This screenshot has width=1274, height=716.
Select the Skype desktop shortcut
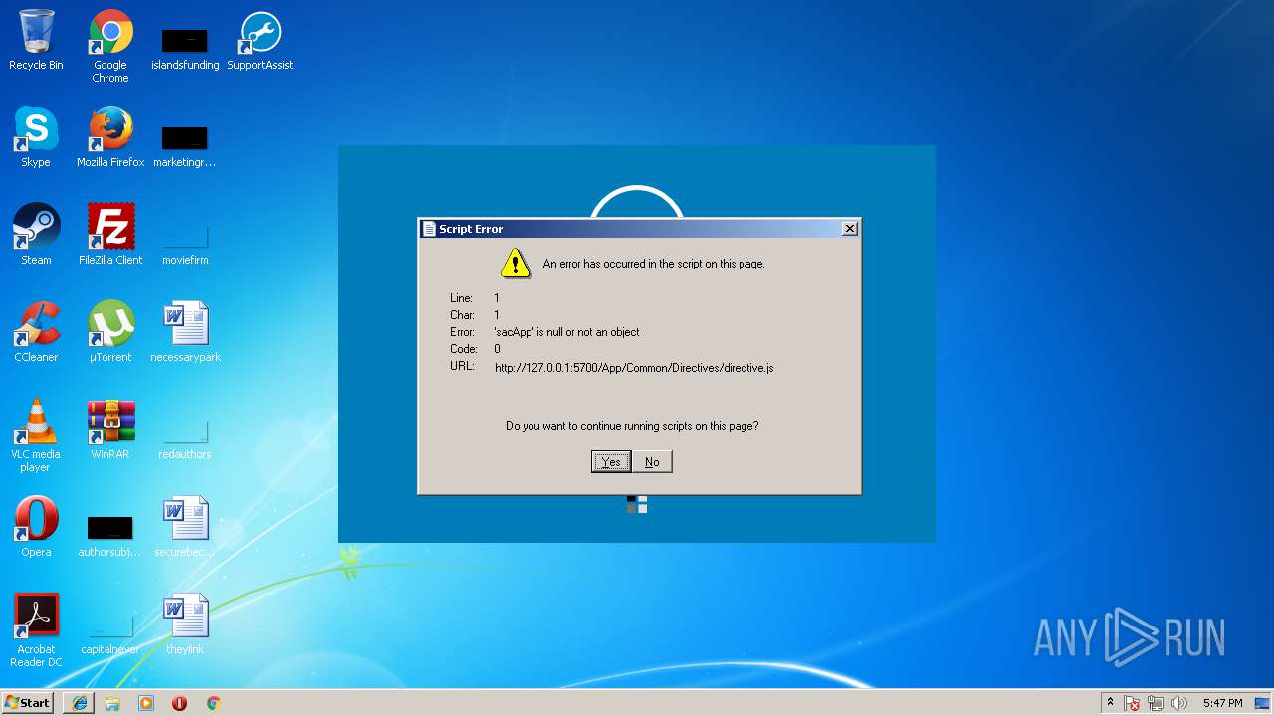[36, 137]
